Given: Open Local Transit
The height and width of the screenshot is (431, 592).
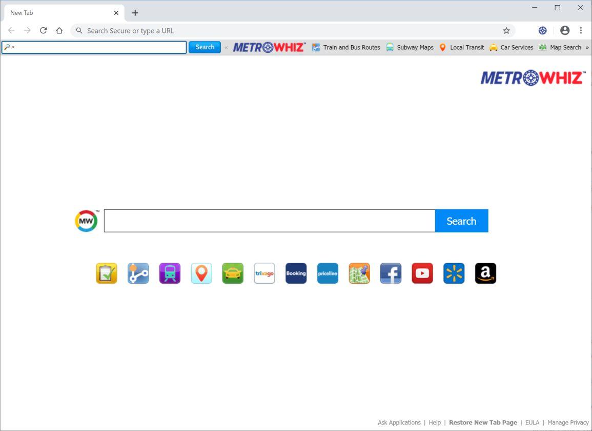Looking at the screenshot, I should pyautogui.click(x=461, y=47).
